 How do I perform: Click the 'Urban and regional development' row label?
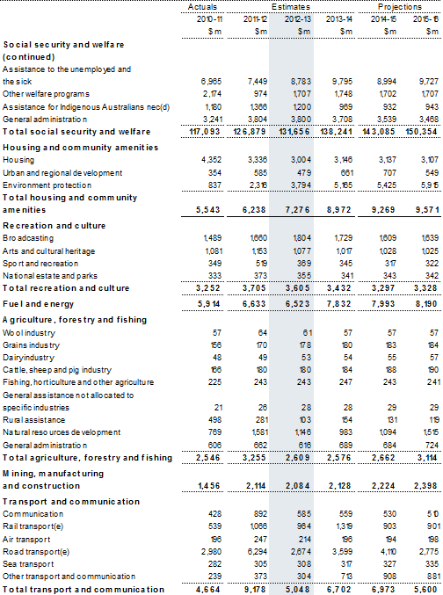pyautogui.click(x=62, y=173)
